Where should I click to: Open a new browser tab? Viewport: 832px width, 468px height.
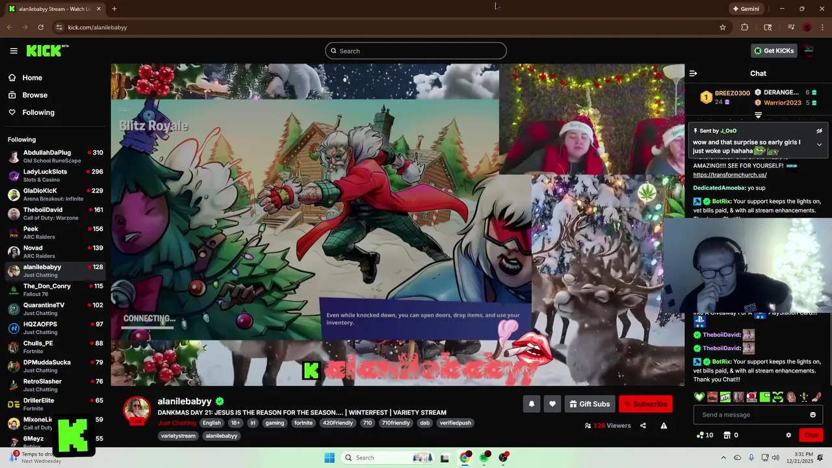click(x=114, y=9)
